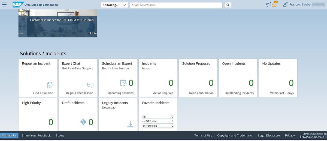327x141 pixels.
Task: Open Copyright and Trademarks link
Action: point(235,136)
